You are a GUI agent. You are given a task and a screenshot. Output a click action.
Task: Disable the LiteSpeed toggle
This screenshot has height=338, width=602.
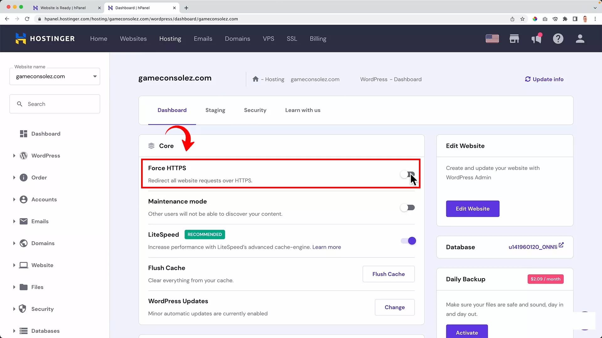click(x=408, y=241)
